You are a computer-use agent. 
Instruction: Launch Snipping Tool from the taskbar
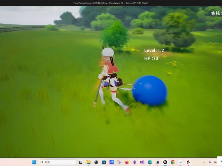119,162
